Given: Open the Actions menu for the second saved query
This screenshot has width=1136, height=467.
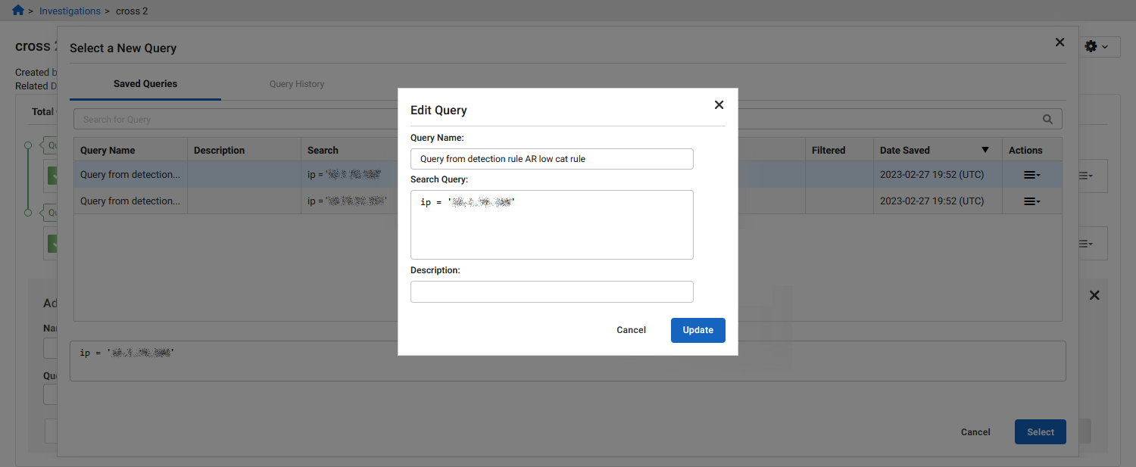Looking at the screenshot, I should click(x=1031, y=201).
